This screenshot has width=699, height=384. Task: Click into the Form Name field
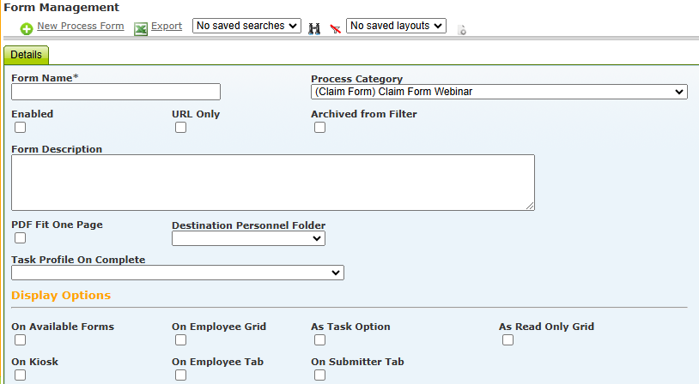[x=116, y=92]
